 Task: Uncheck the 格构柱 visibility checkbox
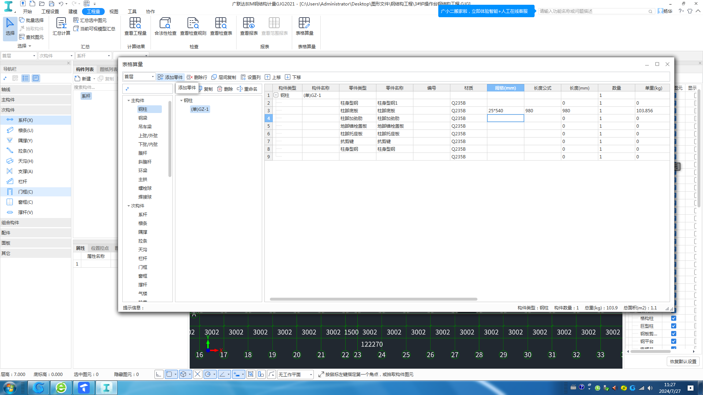coord(673,318)
